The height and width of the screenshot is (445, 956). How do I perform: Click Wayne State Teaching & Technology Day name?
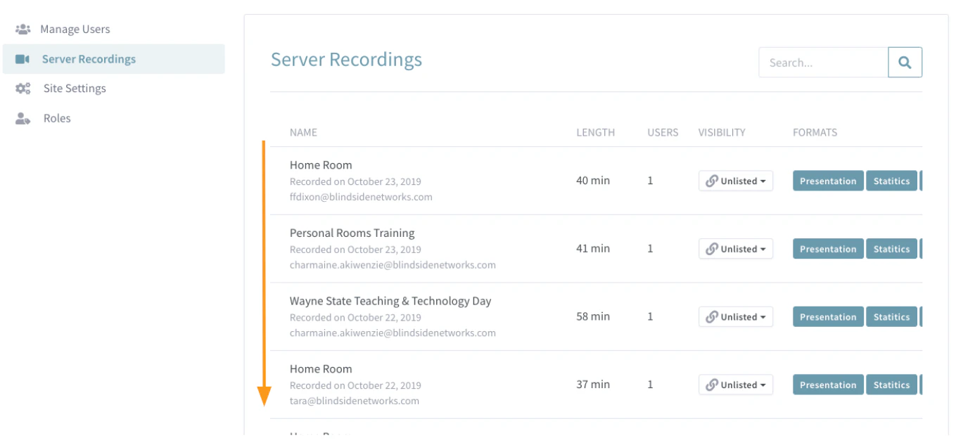coord(390,301)
